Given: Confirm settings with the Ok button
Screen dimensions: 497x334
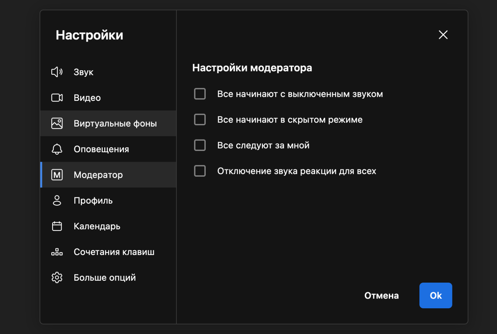Looking at the screenshot, I should (x=436, y=295).
